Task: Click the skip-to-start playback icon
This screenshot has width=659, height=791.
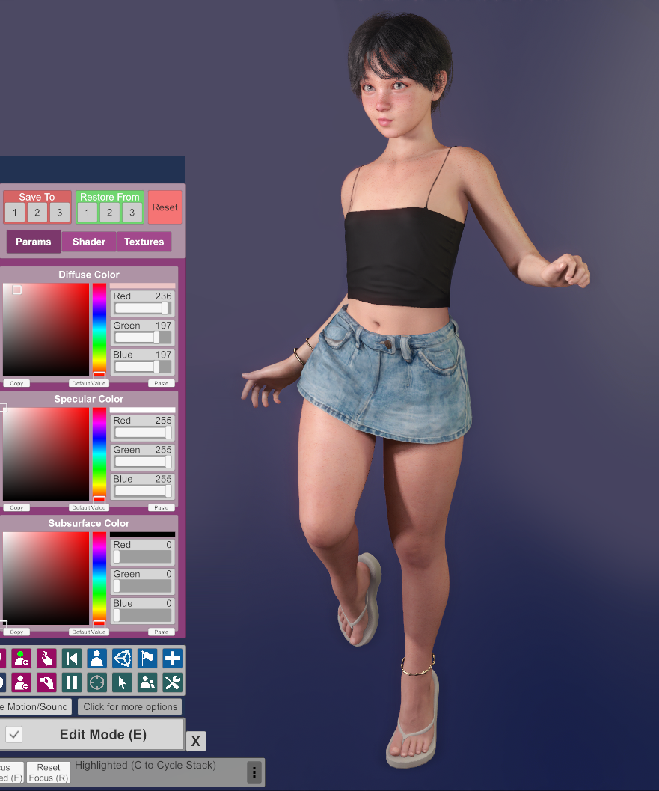Action: click(x=72, y=659)
